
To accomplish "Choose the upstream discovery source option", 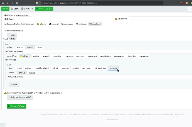I will coord(81,24).
